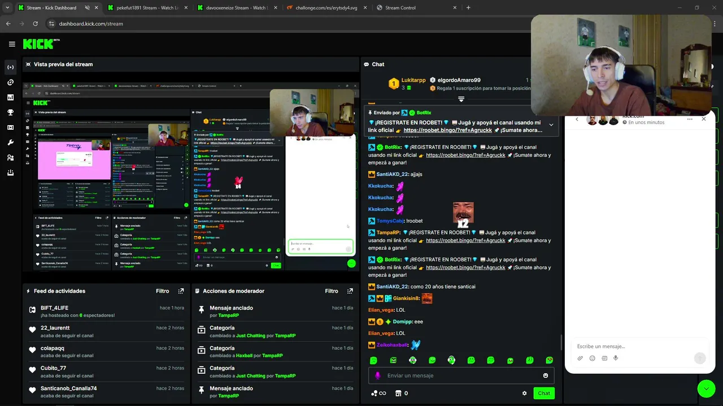Click the GIF icon in support widget
Viewport: 723px width, 406px height.
click(604, 358)
